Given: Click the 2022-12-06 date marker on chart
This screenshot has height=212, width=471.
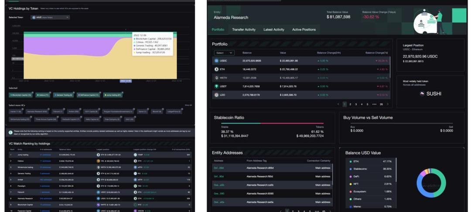Looking at the screenshot, I should pyautogui.click(x=126, y=81).
